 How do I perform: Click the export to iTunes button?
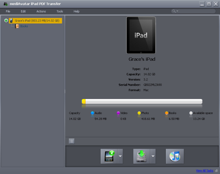point(175,156)
